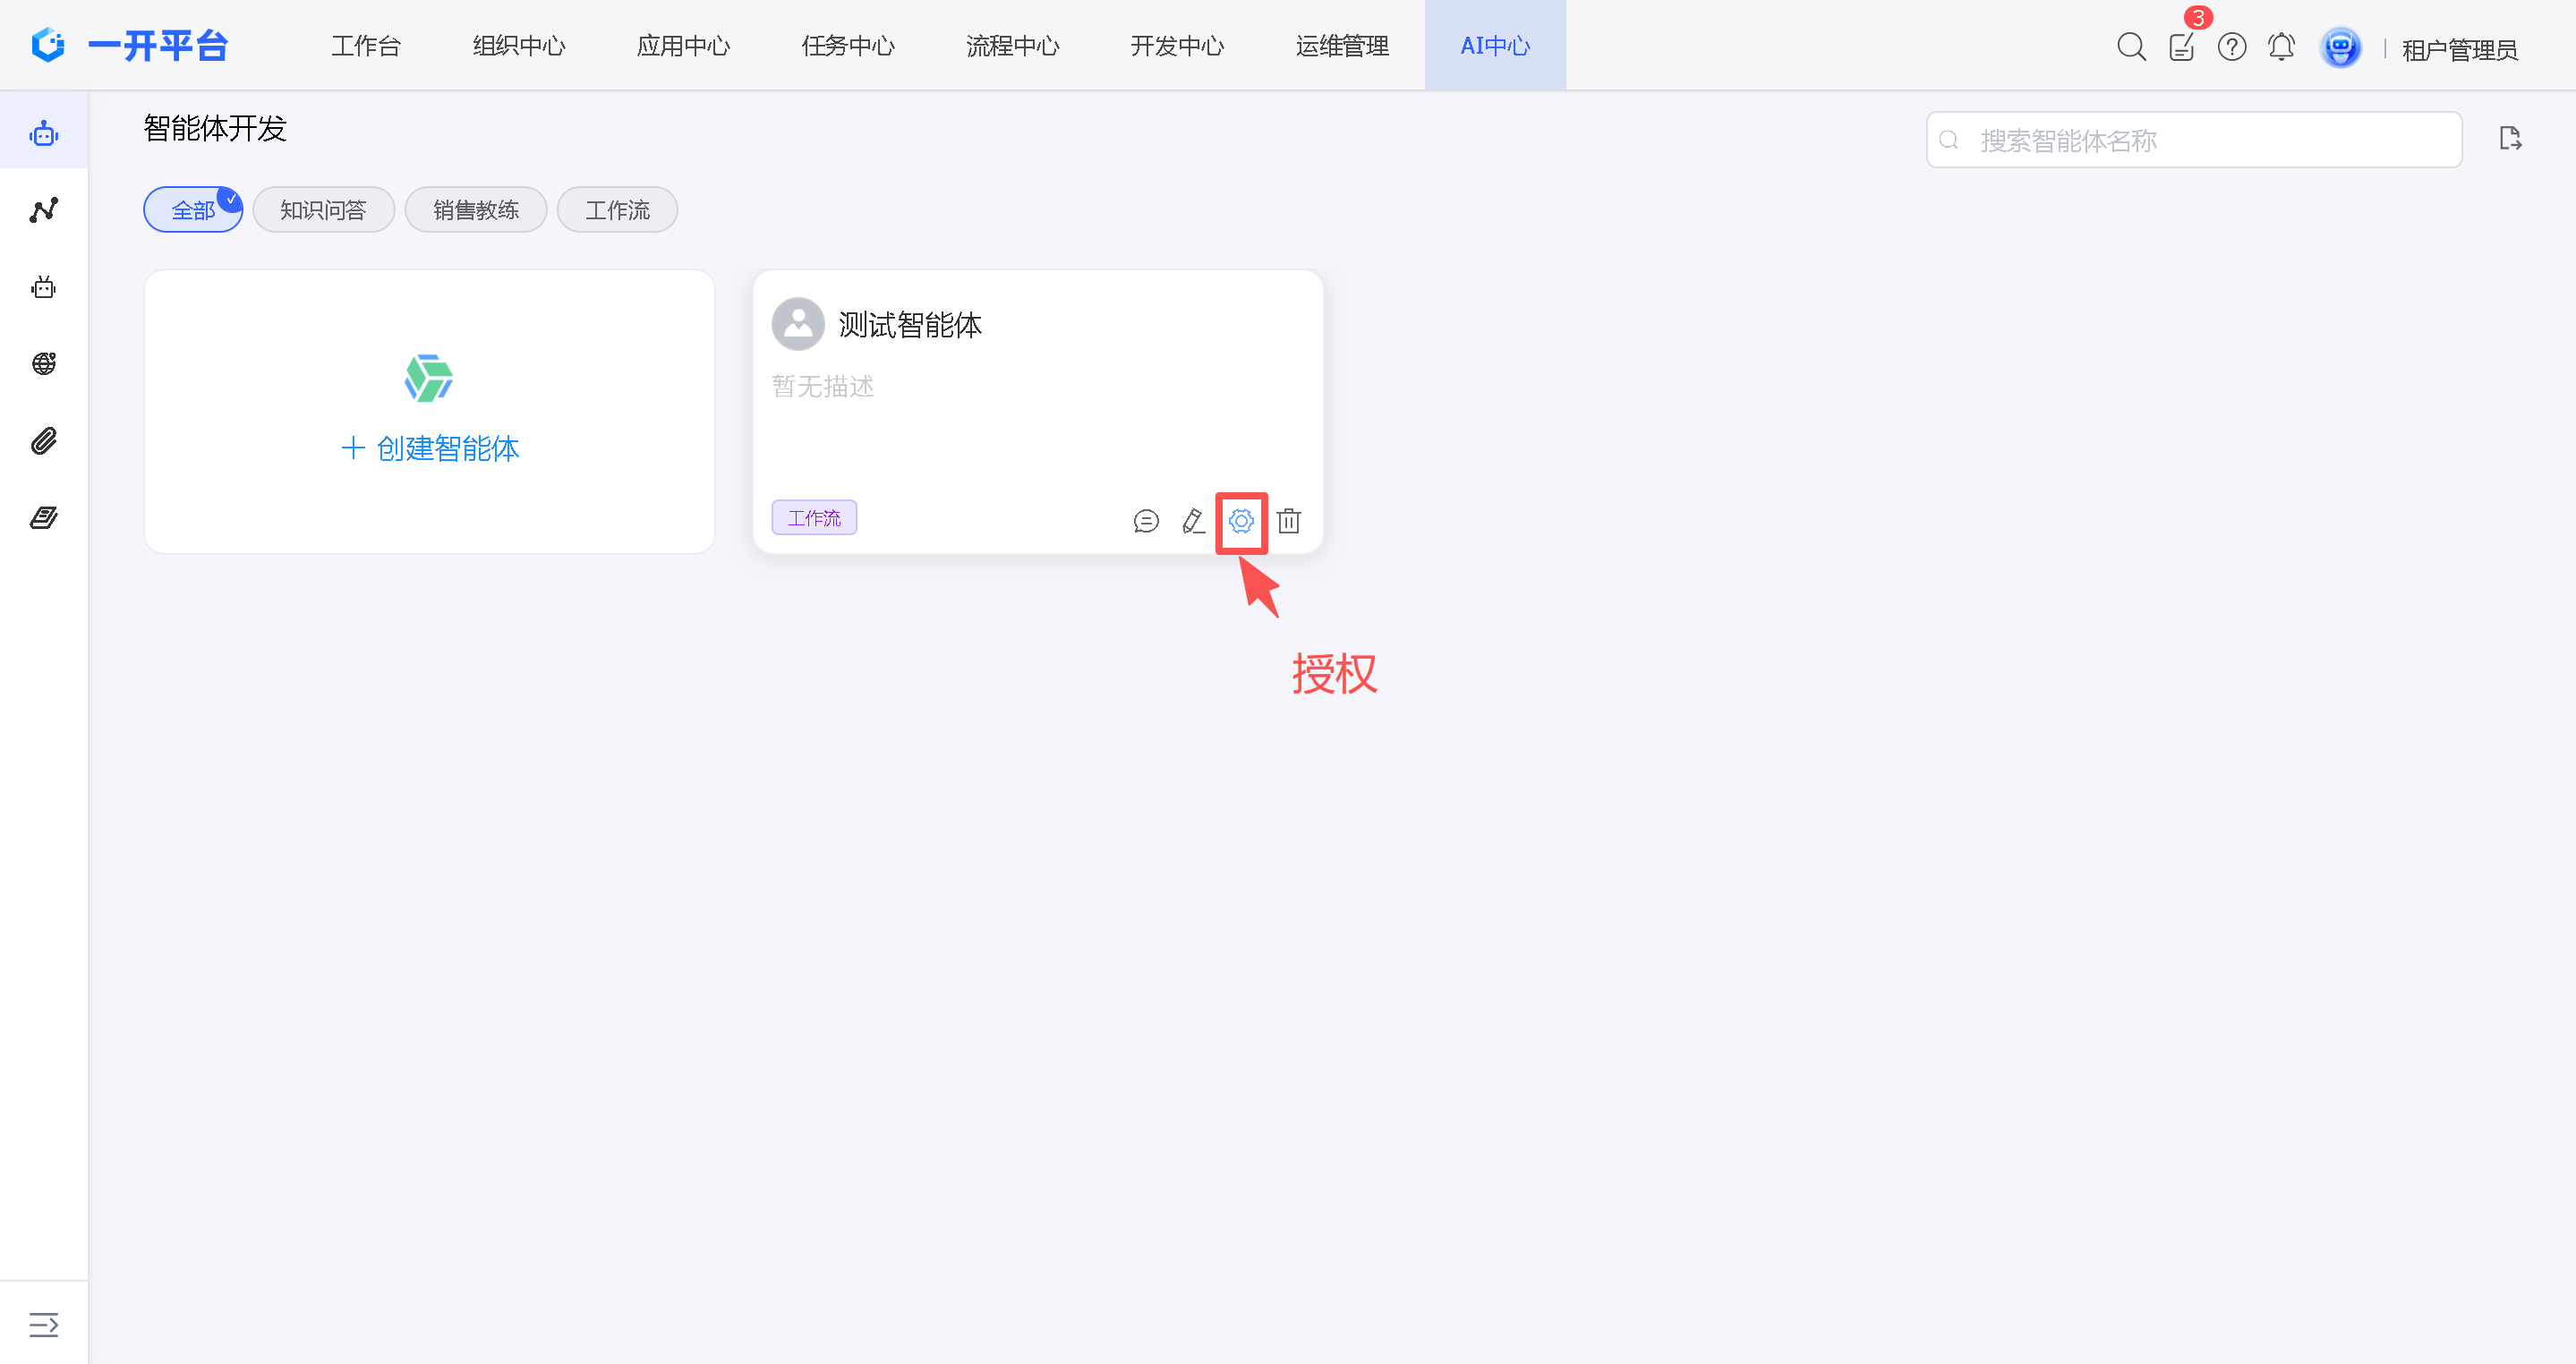Viewport: 2576px width, 1364px height.
Task: Click the notification bell icon
Action: tap(2281, 47)
